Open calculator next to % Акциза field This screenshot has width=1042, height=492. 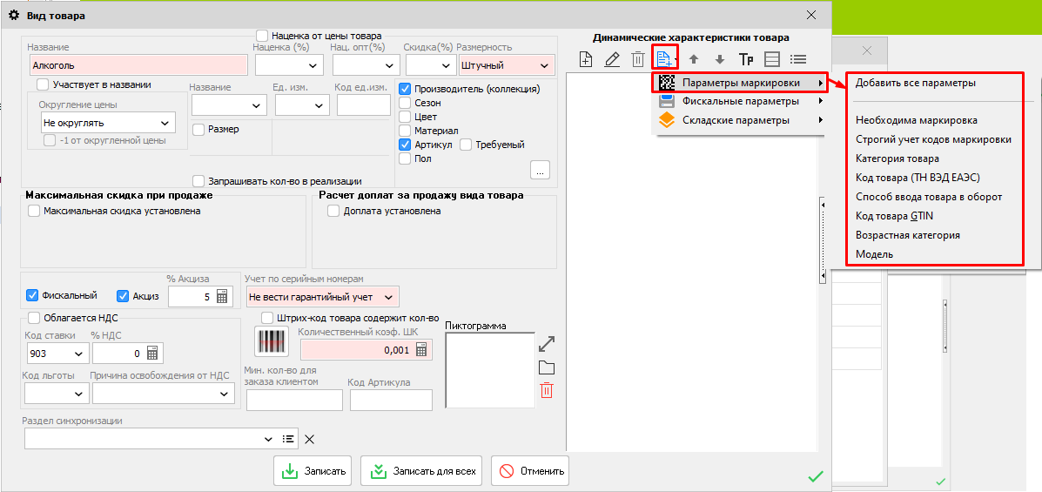pyautogui.click(x=222, y=297)
